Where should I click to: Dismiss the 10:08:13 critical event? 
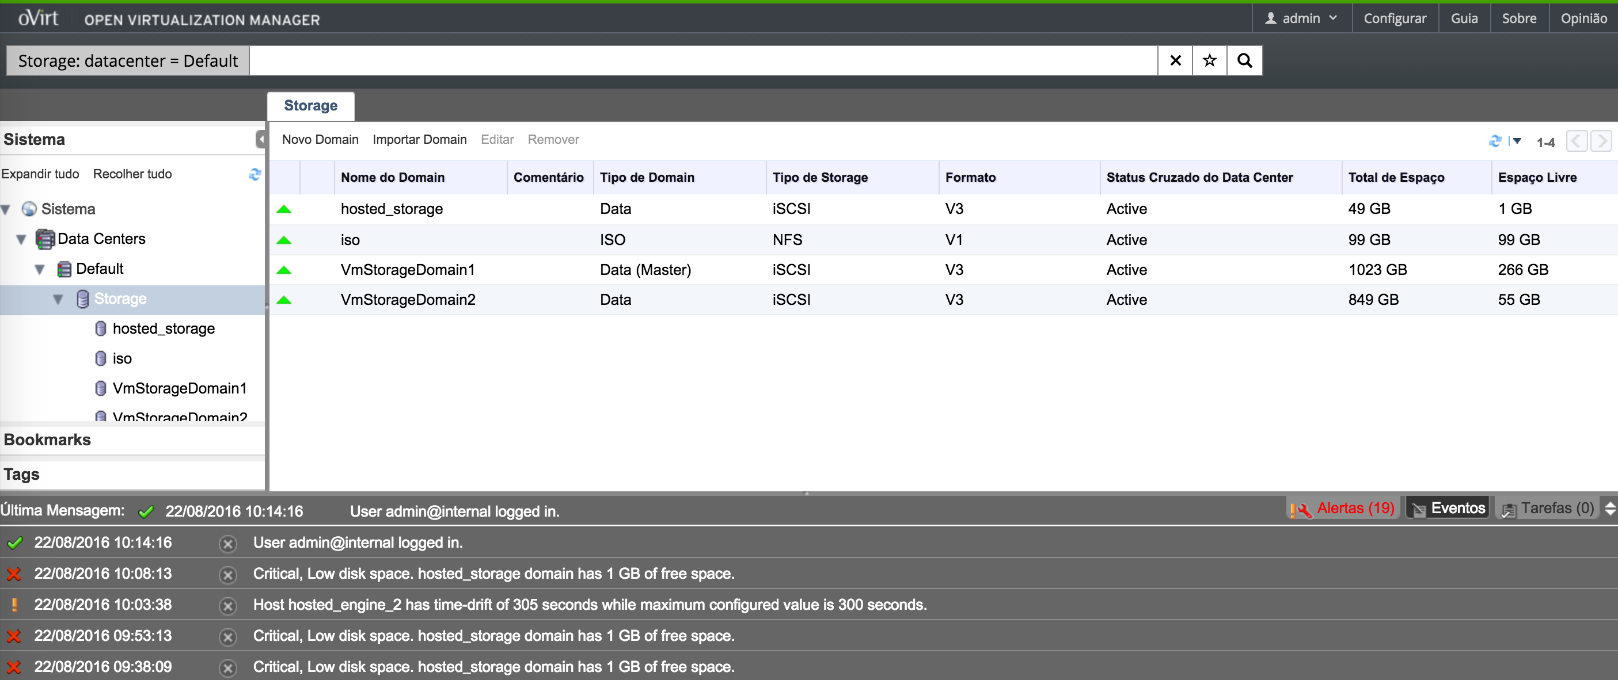(228, 575)
